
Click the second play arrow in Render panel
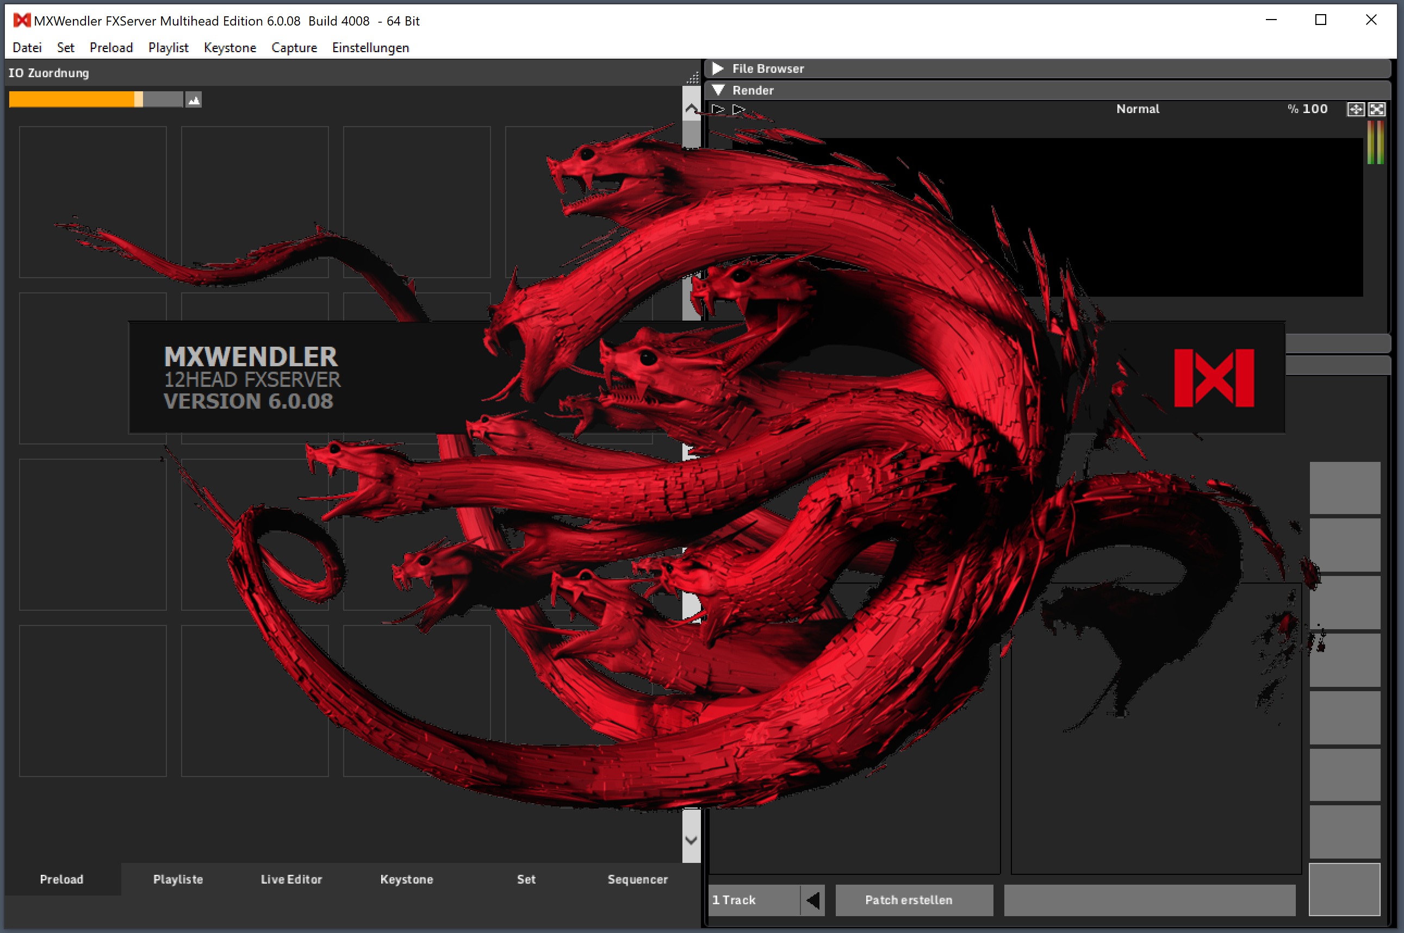click(738, 109)
